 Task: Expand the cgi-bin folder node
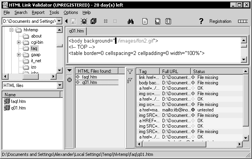(x=19, y=42)
